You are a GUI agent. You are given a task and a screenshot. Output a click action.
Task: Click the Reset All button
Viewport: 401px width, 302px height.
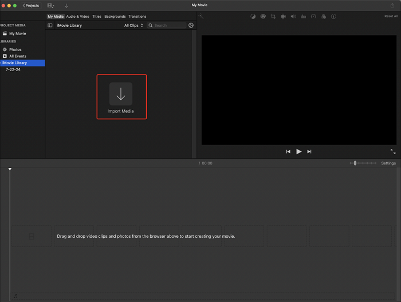(x=391, y=16)
